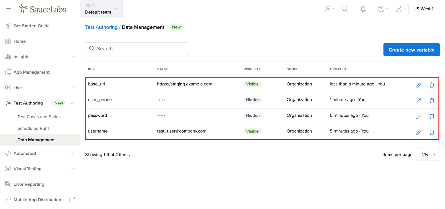
Task: Click the Hidden badge for user_phone
Action: coord(253,100)
